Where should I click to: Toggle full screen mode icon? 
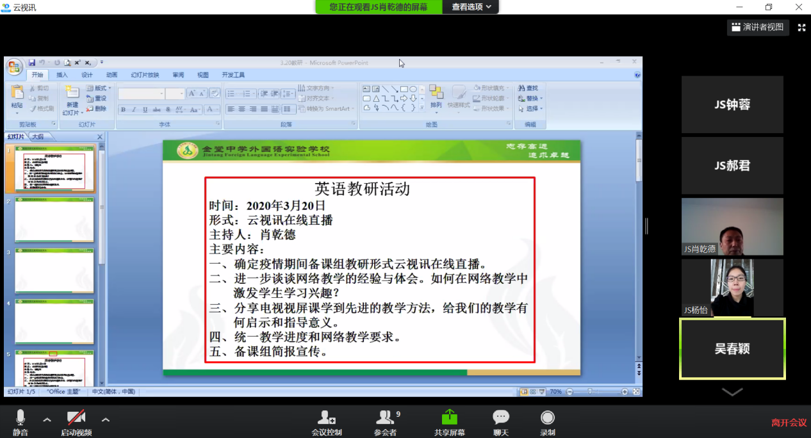coord(801,27)
